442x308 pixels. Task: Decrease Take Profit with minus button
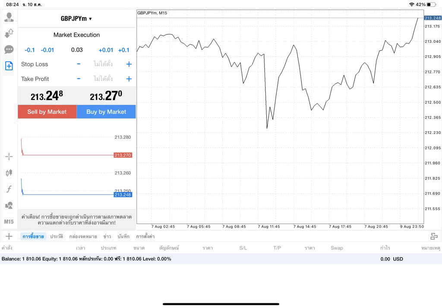click(x=79, y=79)
